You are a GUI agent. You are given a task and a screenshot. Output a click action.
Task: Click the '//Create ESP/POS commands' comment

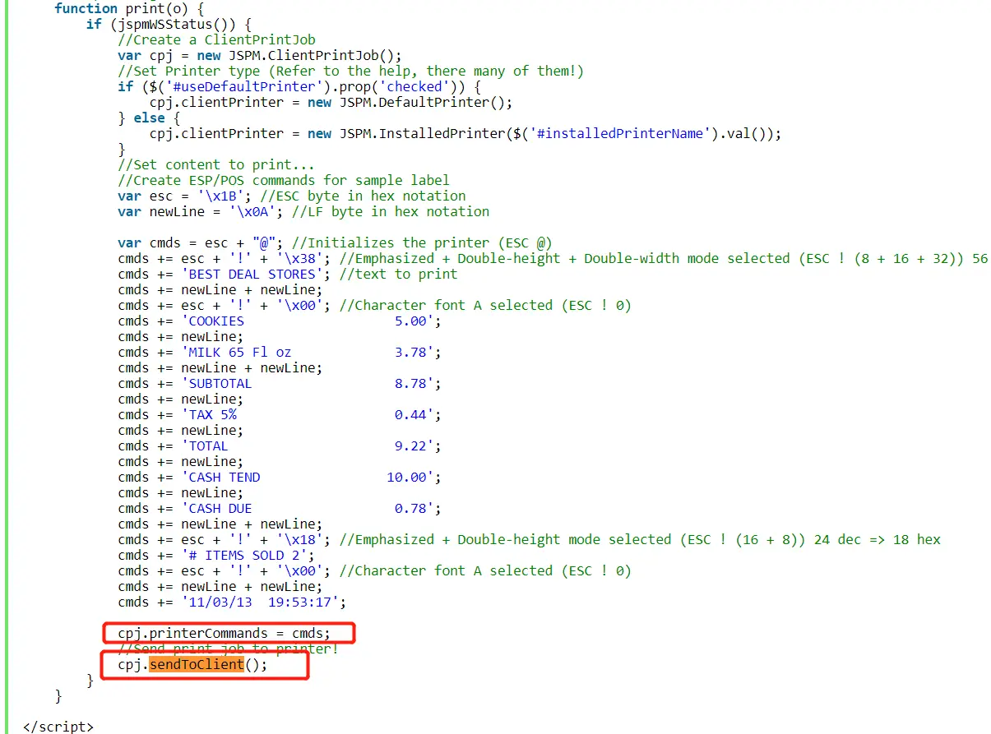(x=284, y=180)
